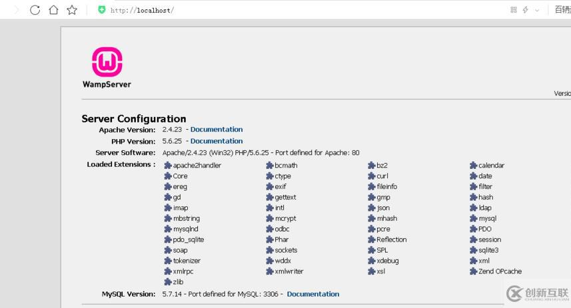Click the puzzle icon beside calendar
Viewport: 571px width, 308px height.
[x=474, y=166]
